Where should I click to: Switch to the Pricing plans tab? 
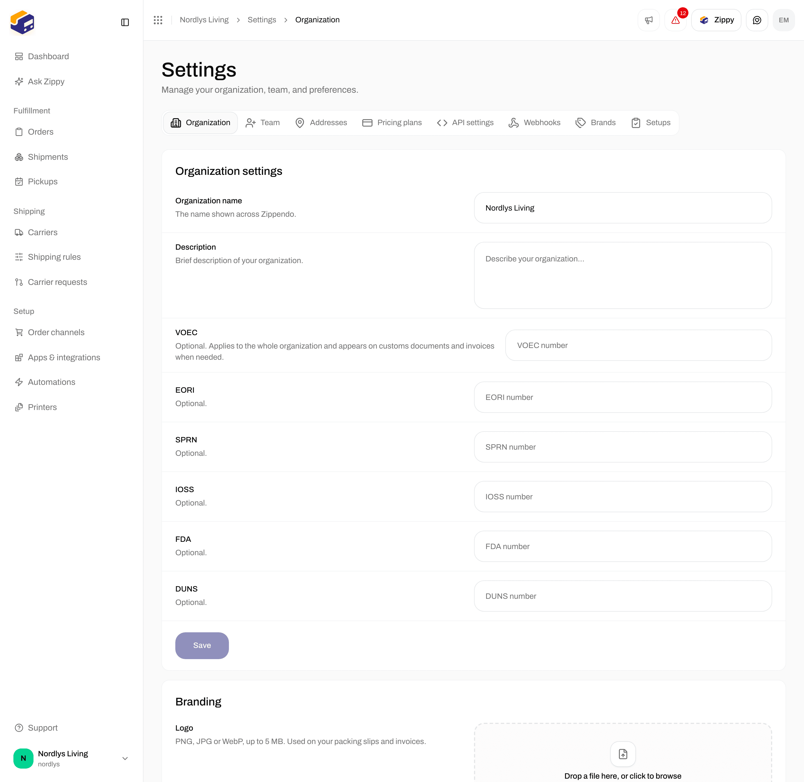pos(392,123)
